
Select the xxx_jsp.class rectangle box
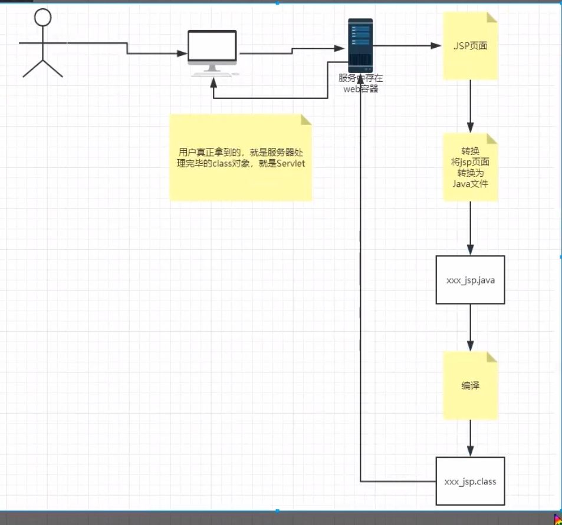tap(470, 481)
